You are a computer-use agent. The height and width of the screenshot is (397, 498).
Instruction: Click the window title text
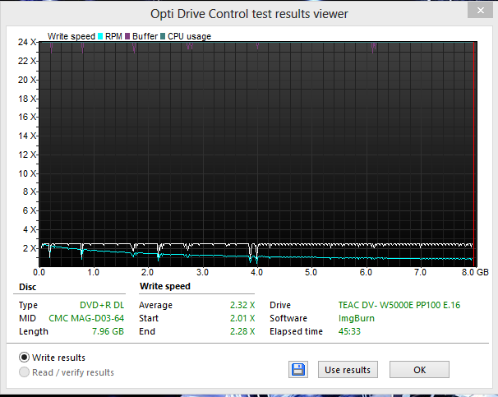249,14
